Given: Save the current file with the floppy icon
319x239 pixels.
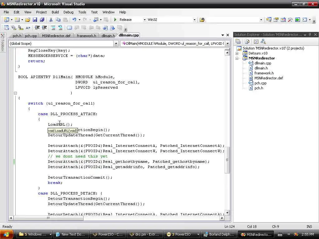Looking at the screenshot, I should 35,20.
